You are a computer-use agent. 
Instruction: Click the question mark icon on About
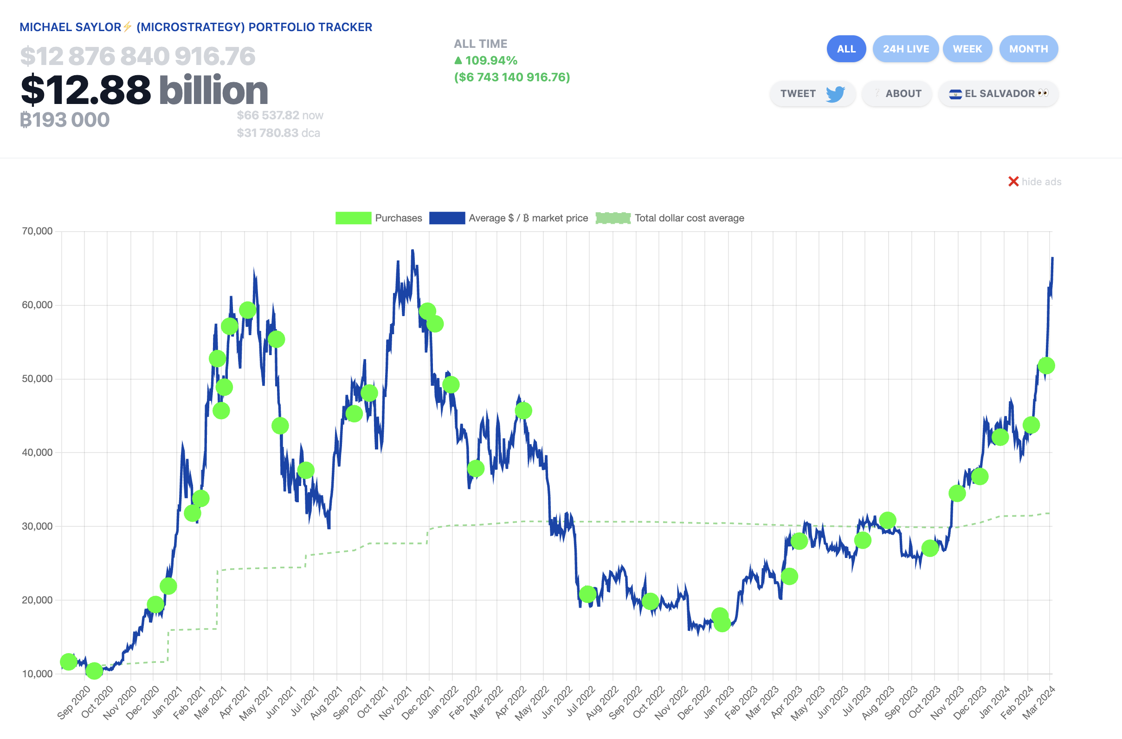pyautogui.click(x=877, y=93)
